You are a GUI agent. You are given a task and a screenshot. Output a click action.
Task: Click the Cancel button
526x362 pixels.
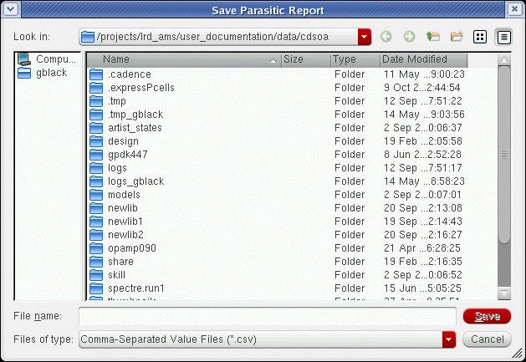(x=487, y=339)
